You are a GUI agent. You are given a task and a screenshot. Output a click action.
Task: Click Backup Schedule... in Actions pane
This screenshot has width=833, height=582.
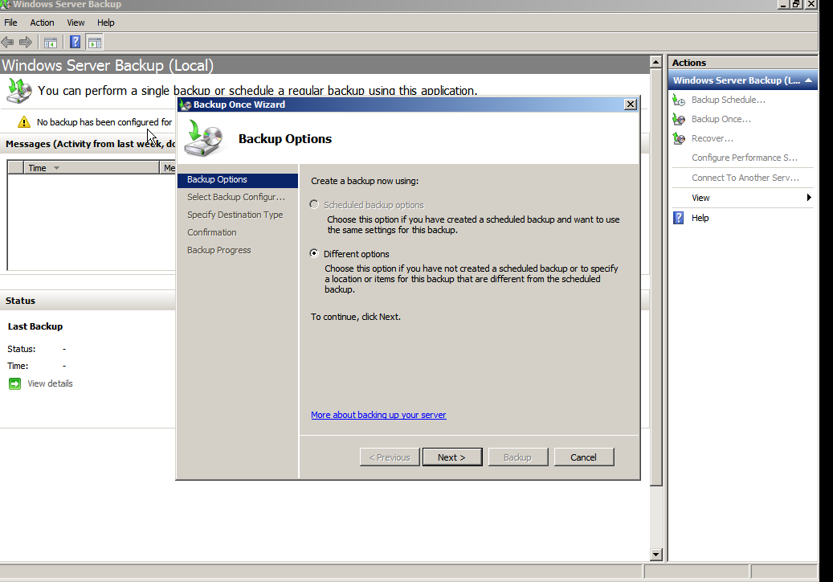click(x=729, y=100)
